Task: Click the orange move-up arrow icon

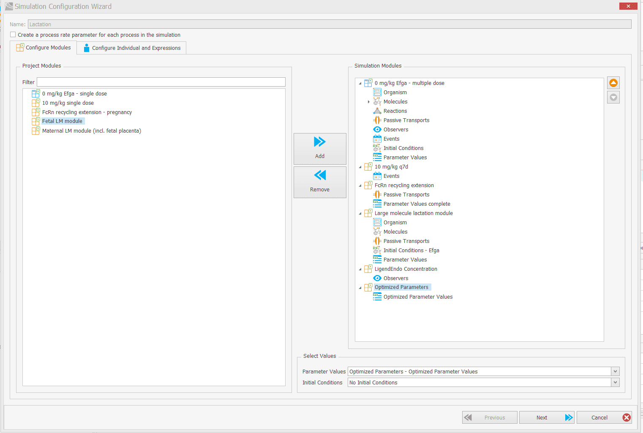Action: pyautogui.click(x=613, y=83)
